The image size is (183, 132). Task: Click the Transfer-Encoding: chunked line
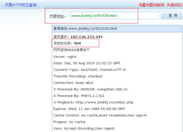[78, 76]
